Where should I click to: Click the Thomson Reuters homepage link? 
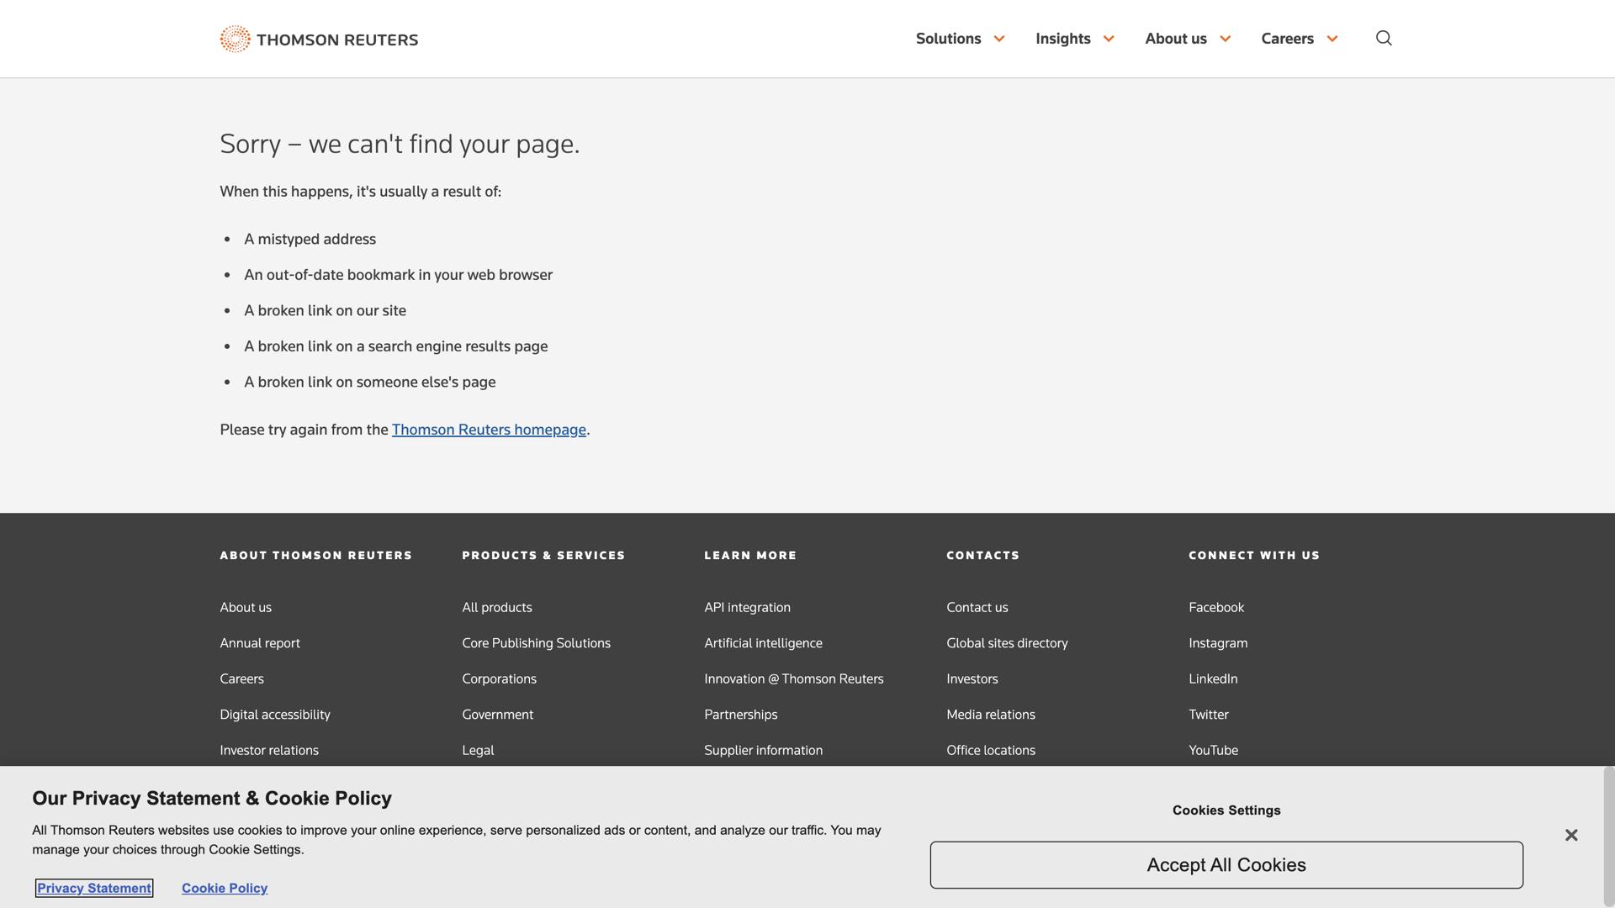point(489,430)
